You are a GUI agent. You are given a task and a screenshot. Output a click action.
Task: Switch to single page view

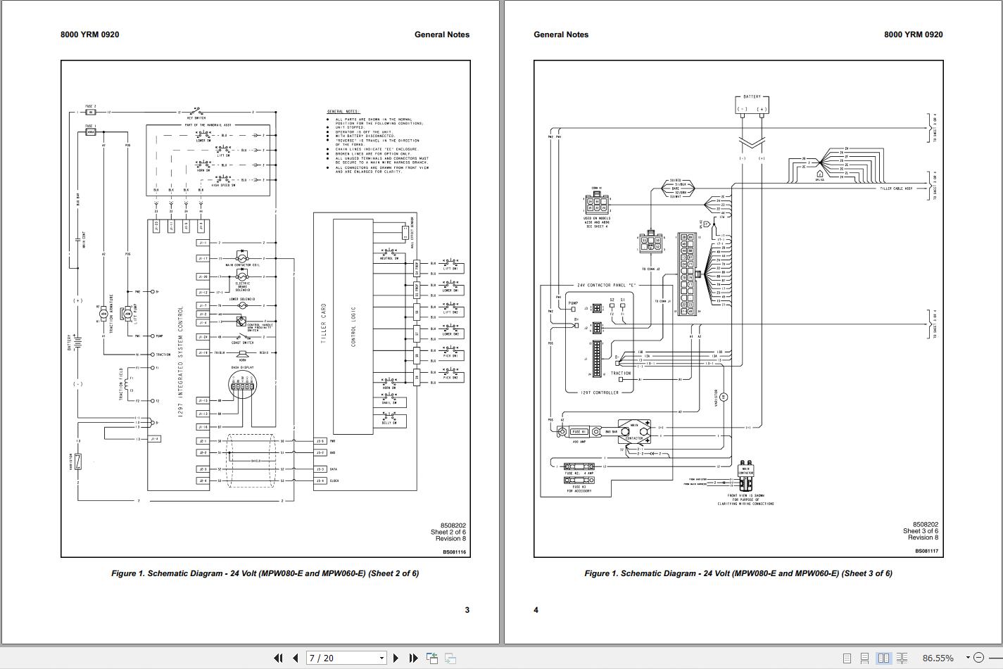click(x=847, y=658)
